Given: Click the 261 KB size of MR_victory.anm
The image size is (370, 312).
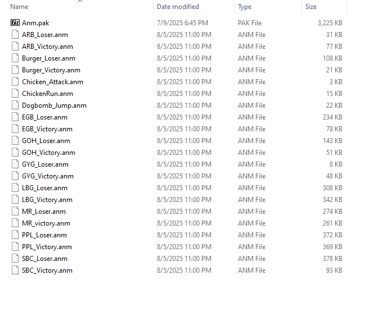Looking at the screenshot, I should coord(332,223).
